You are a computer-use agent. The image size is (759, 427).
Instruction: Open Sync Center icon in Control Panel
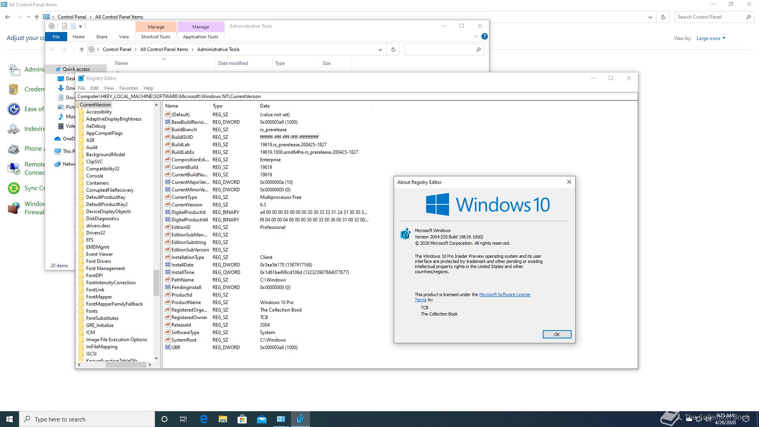click(x=13, y=188)
